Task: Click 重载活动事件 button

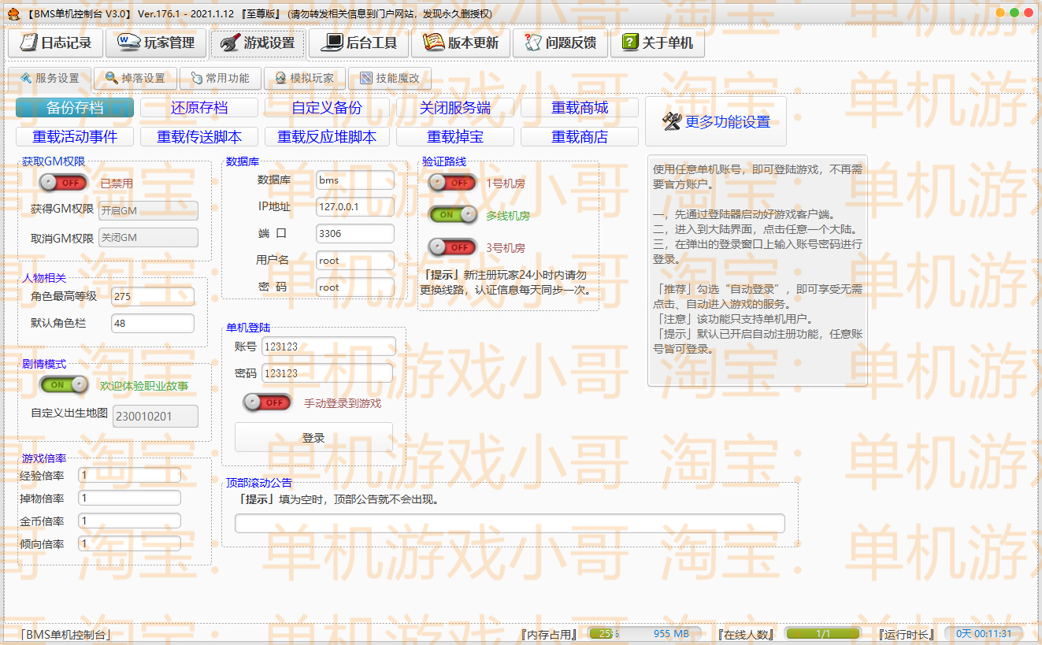Action: coord(75,137)
